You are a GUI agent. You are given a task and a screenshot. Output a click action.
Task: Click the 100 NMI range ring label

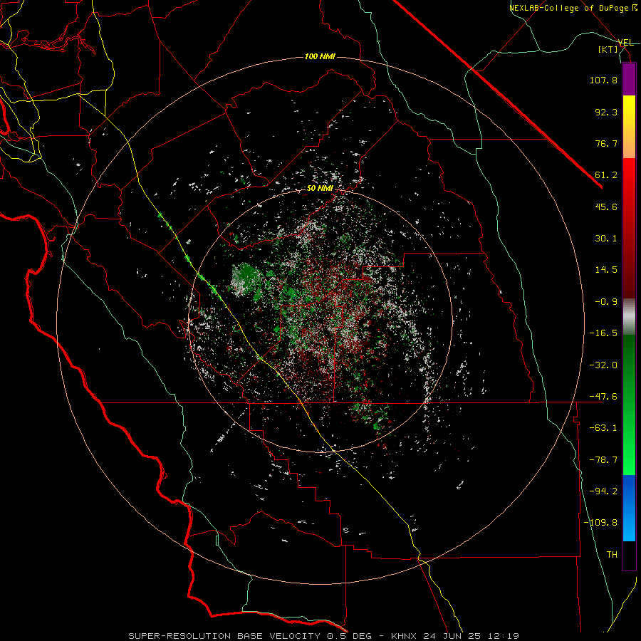coord(320,56)
